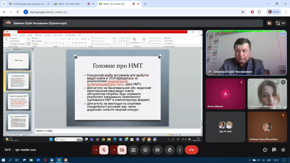
Task: Leave the call with red hang-up button
Action: point(191,150)
